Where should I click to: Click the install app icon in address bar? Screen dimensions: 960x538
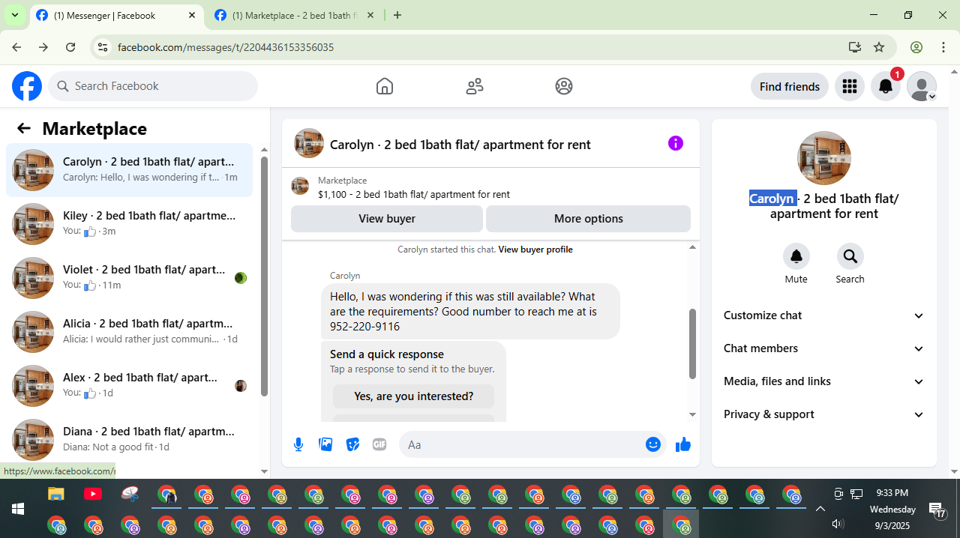[x=854, y=47]
